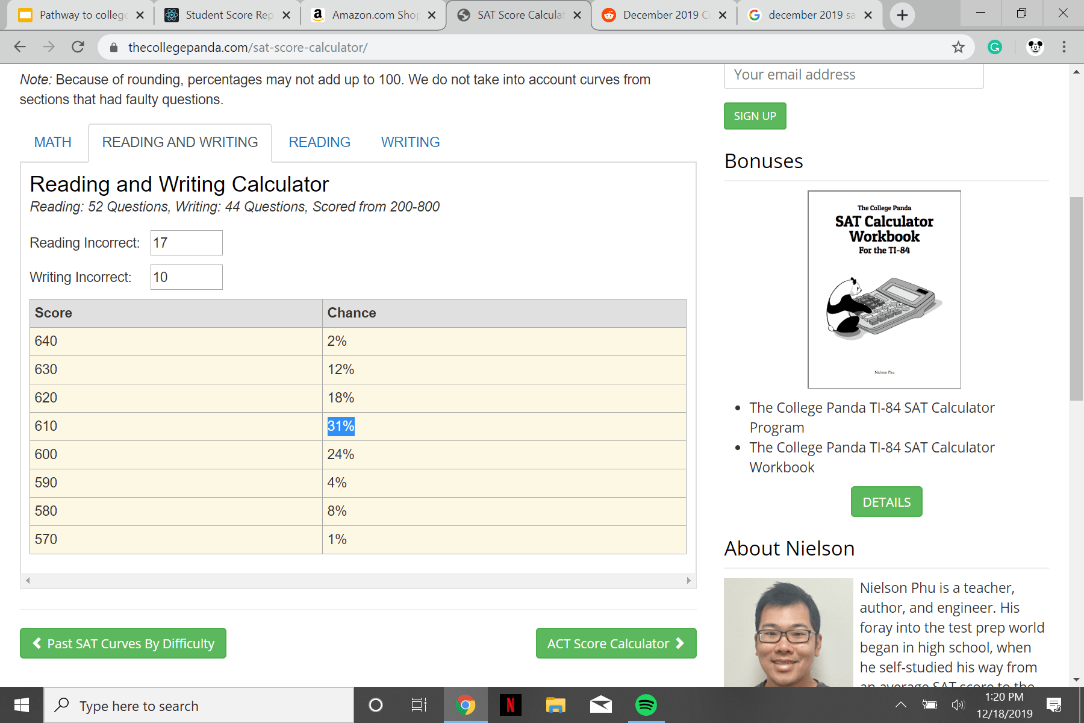Click the SIGN UP button
This screenshot has width=1084, height=723.
(755, 116)
